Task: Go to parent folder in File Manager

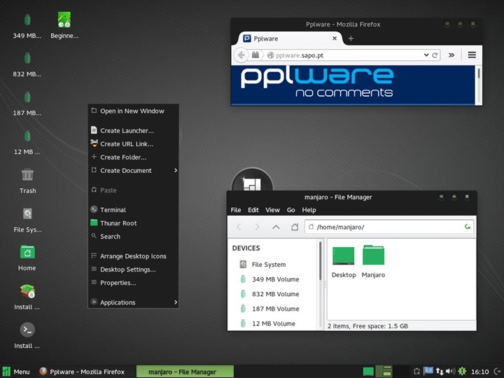Action: click(276, 227)
